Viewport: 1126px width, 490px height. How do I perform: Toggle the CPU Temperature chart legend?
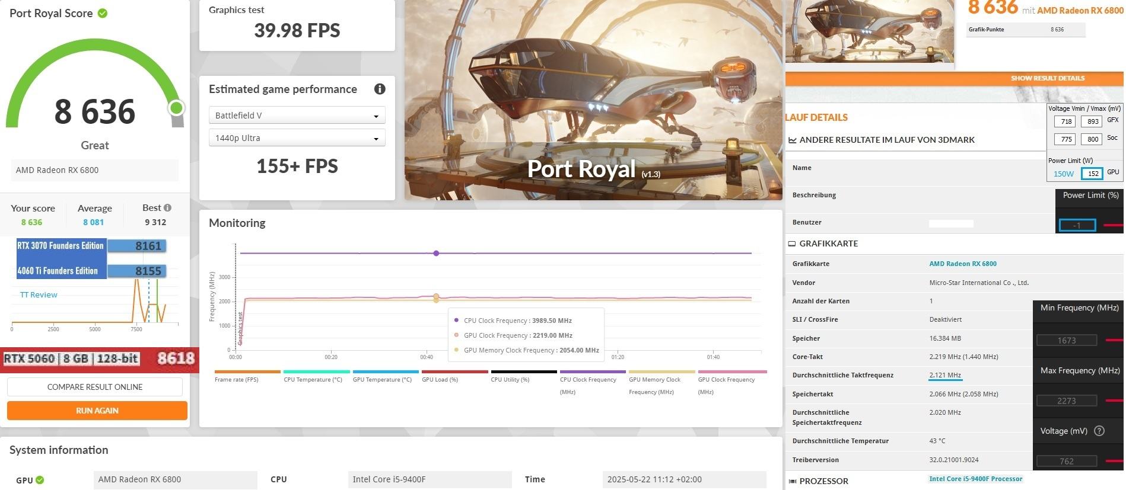[x=316, y=377]
